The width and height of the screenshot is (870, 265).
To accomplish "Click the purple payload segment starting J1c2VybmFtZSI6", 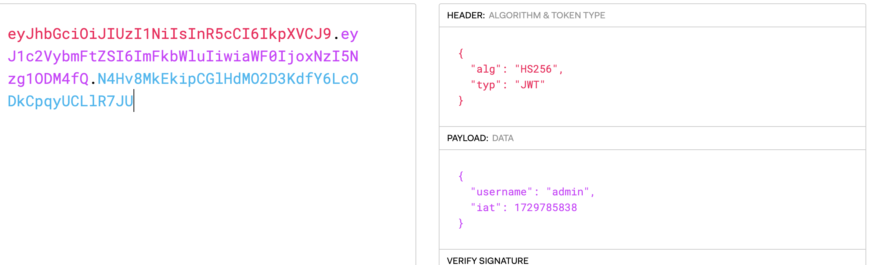I will click(183, 57).
